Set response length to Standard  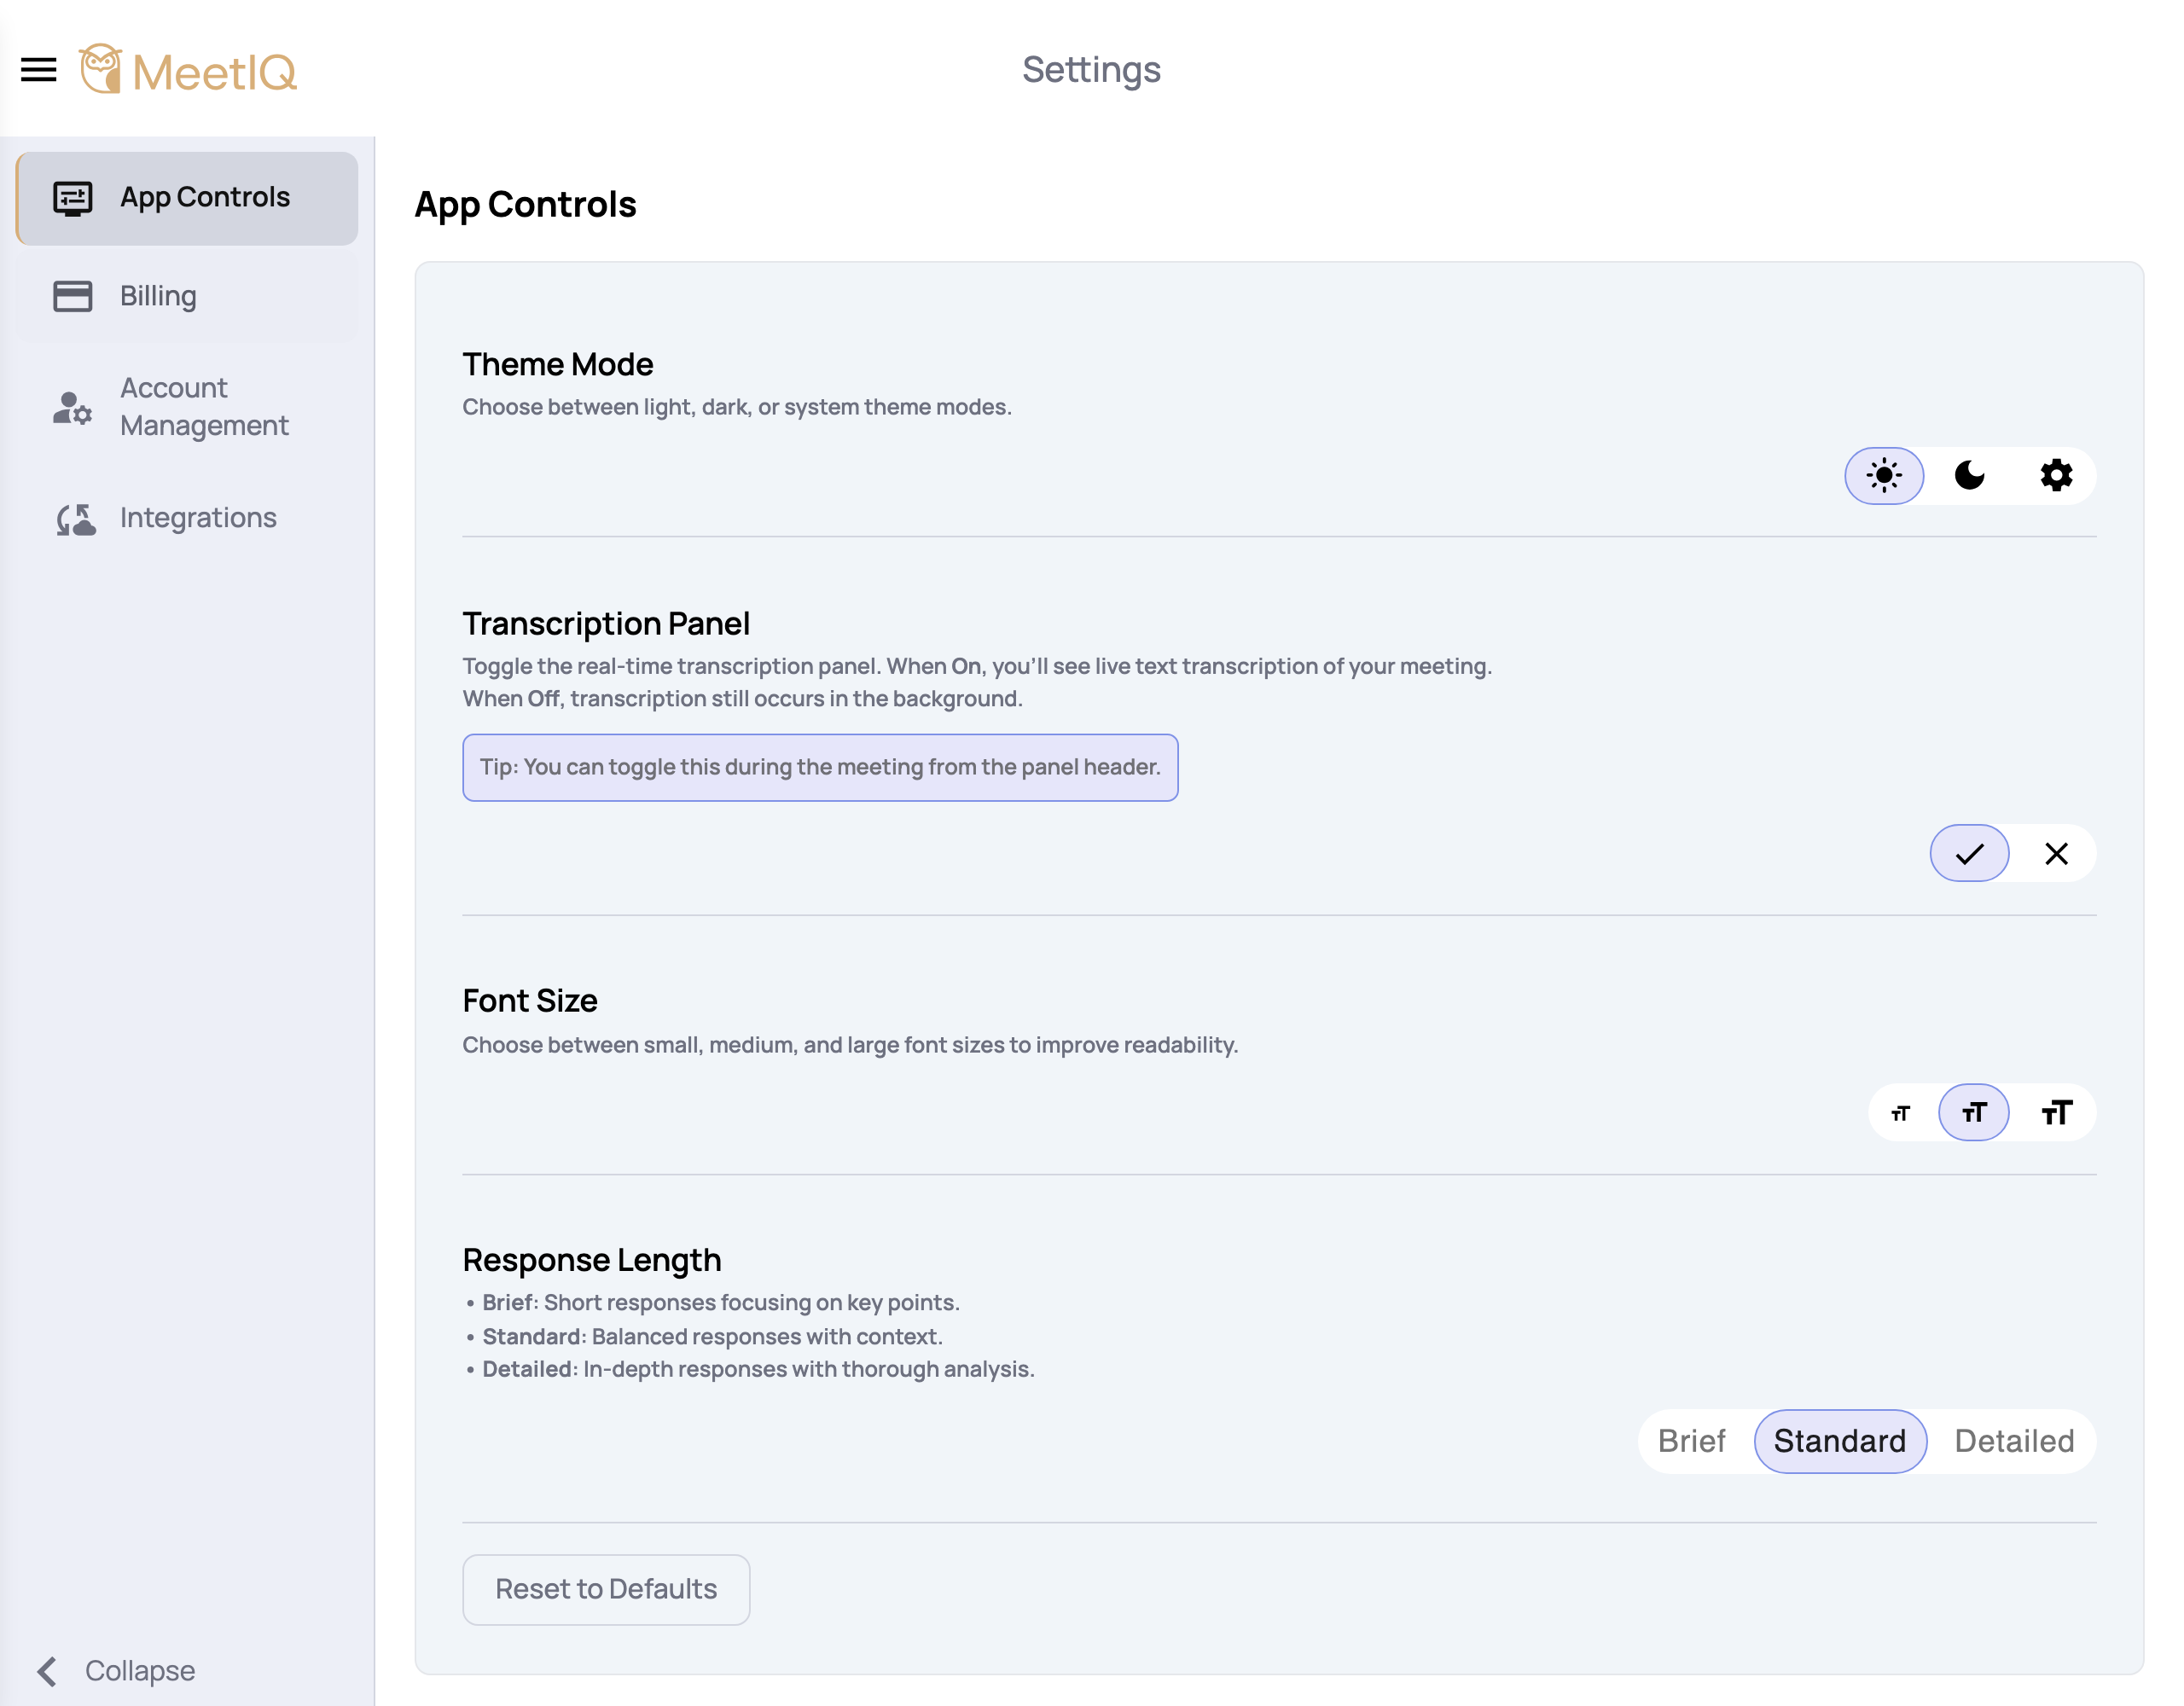click(1839, 1441)
